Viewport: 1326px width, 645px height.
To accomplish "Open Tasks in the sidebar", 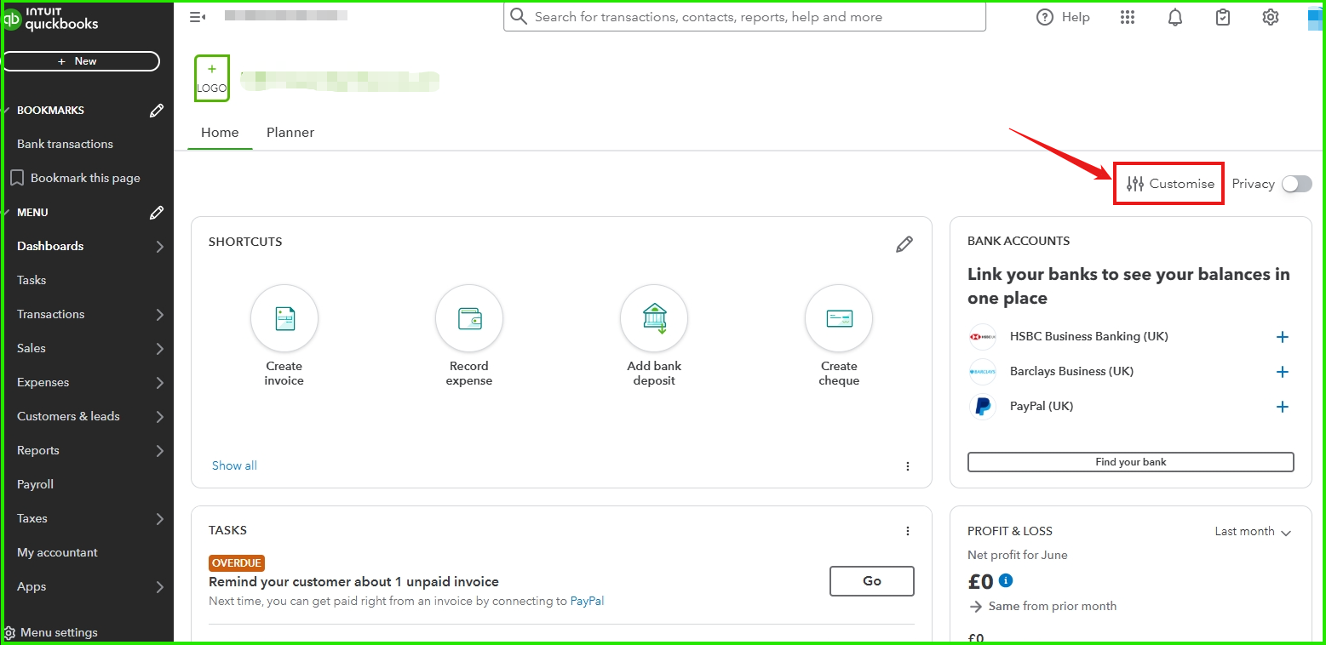I will [32, 280].
